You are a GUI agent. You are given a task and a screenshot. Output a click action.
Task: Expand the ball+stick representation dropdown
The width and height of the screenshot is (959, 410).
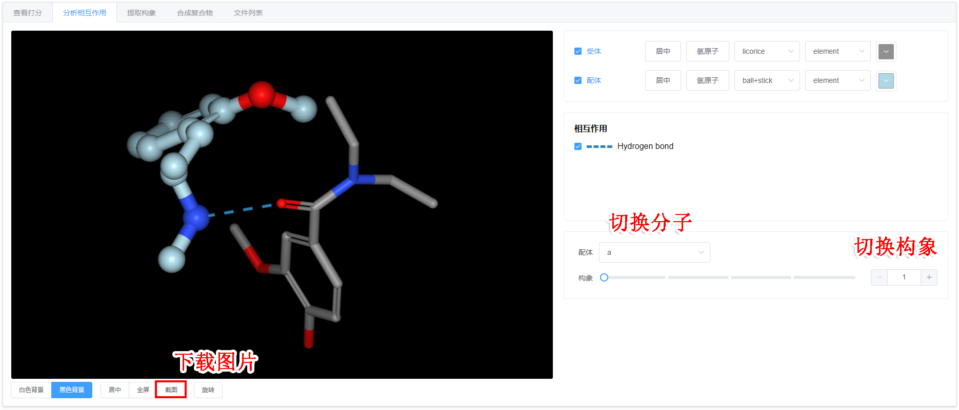(x=767, y=81)
